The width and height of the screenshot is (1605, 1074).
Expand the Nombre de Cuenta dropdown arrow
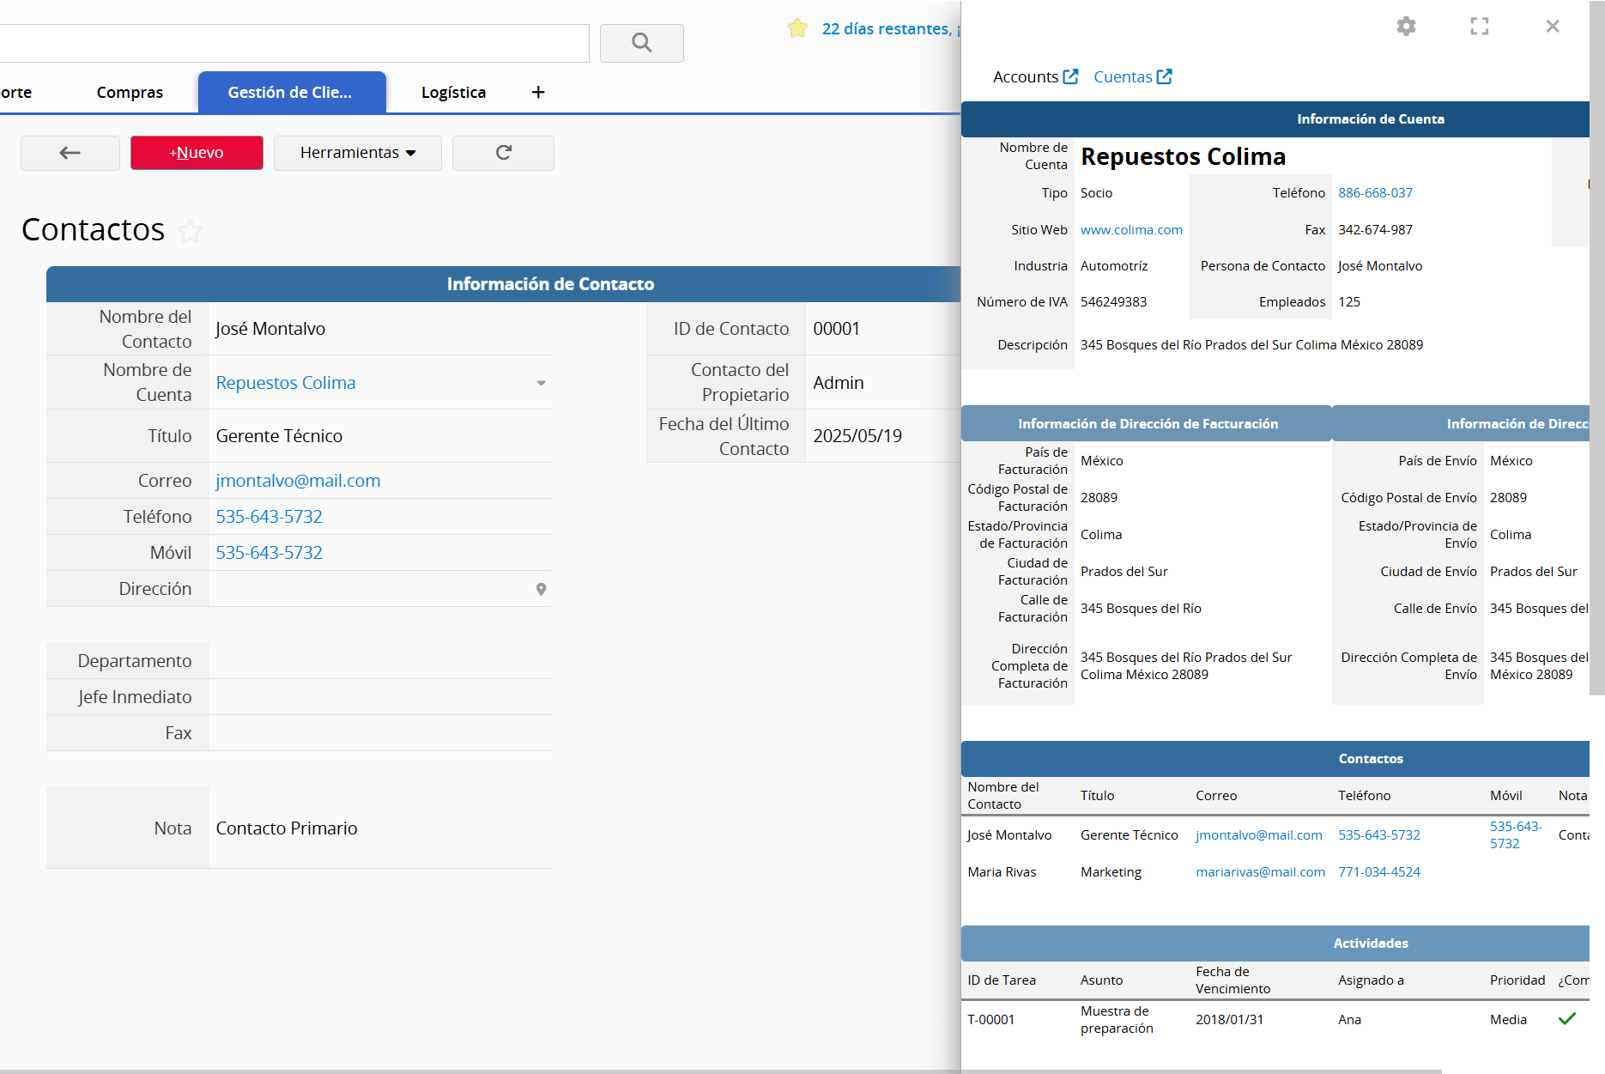point(541,383)
